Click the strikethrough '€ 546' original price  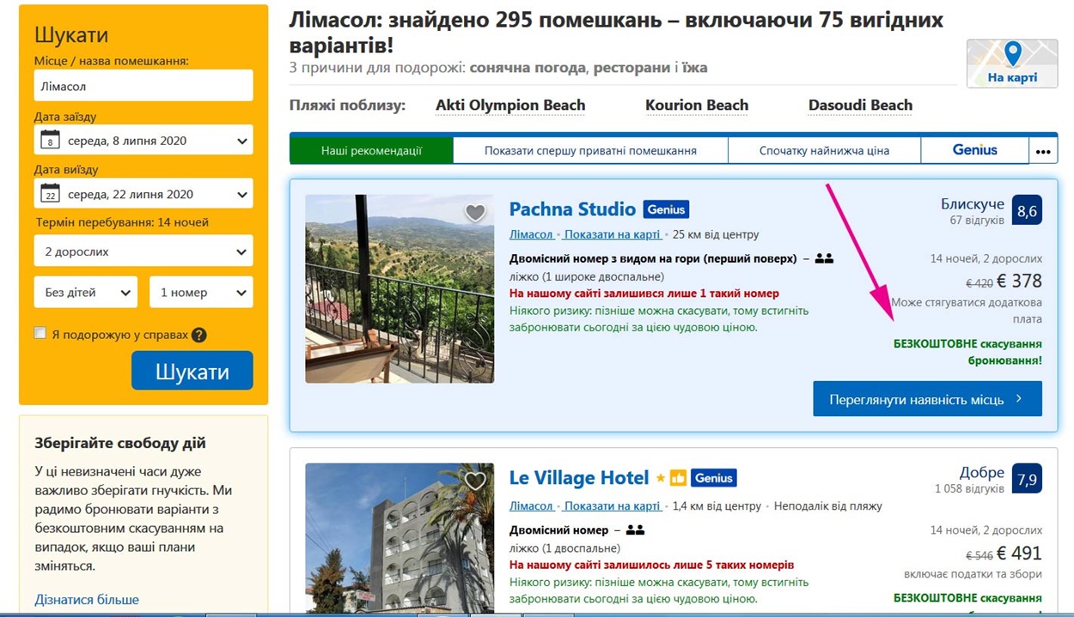[x=979, y=555]
